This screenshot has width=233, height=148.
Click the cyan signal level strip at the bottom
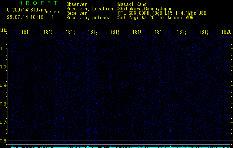(x=119, y=147)
